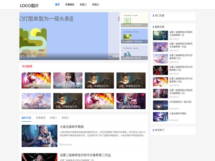215x161 pixels.
Task: Click the sidebar thumbnail beside 斗鱼兑换和平精英
Action: (160, 117)
